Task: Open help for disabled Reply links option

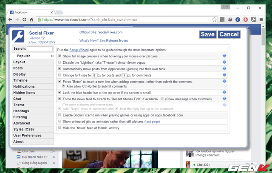Action: [224, 105]
